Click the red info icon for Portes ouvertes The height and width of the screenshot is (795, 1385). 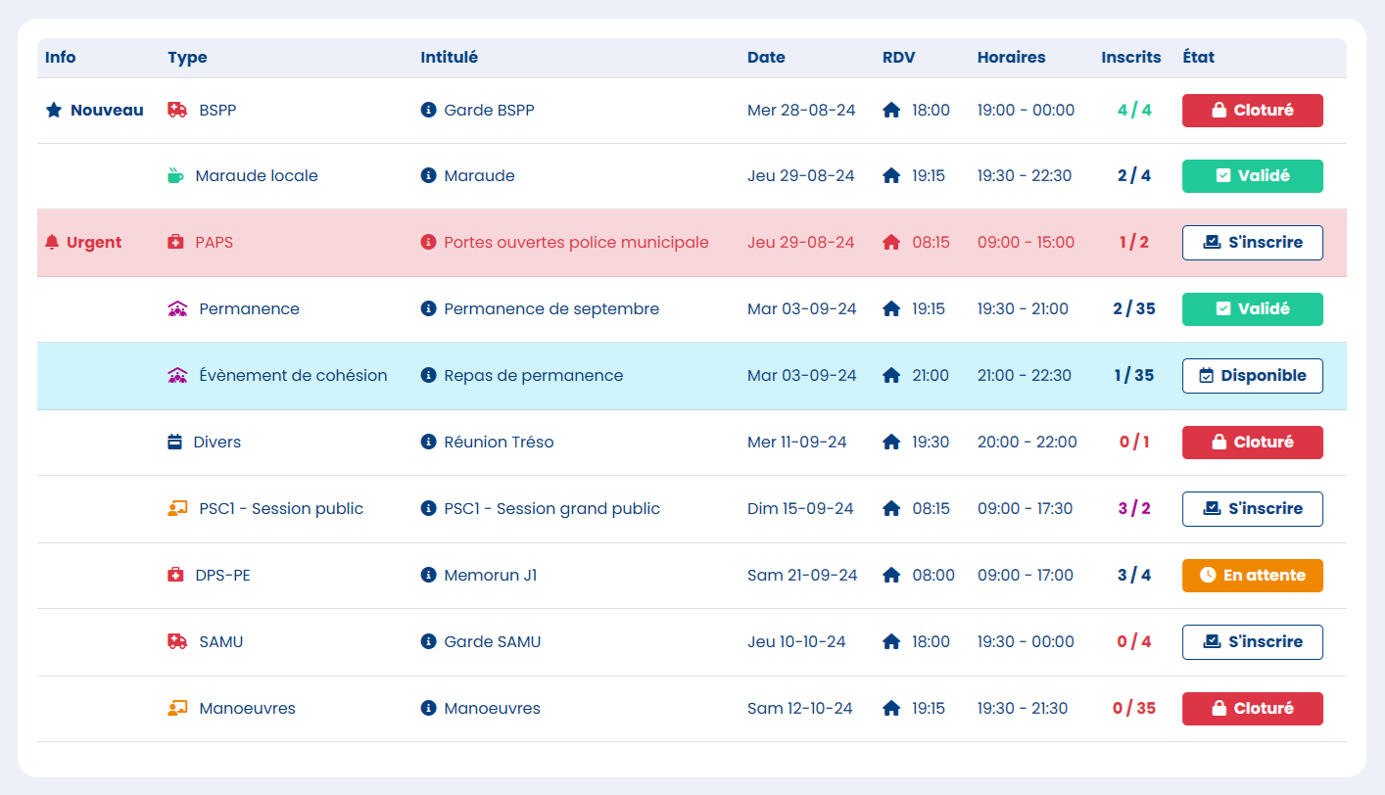pyautogui.click(x=428, y=243)
